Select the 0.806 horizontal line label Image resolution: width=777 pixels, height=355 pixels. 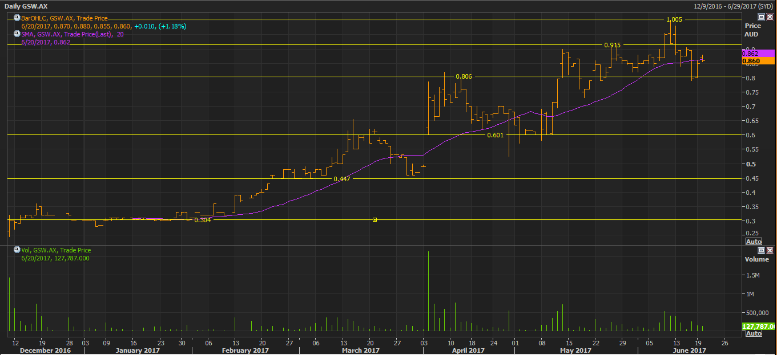464,76
